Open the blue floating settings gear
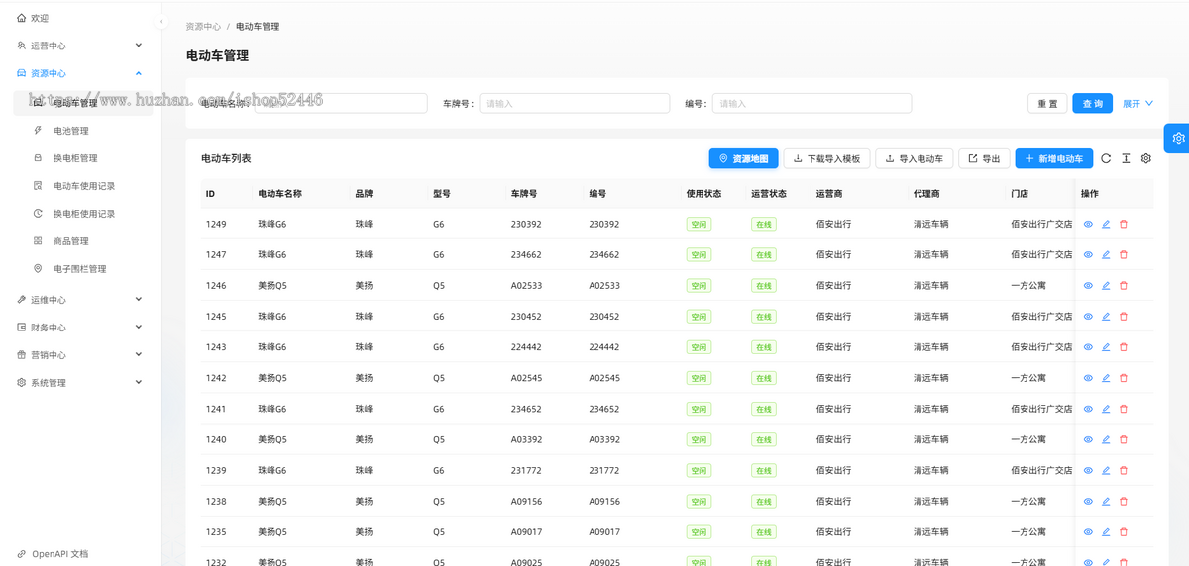 click(x=1177, y=139)
